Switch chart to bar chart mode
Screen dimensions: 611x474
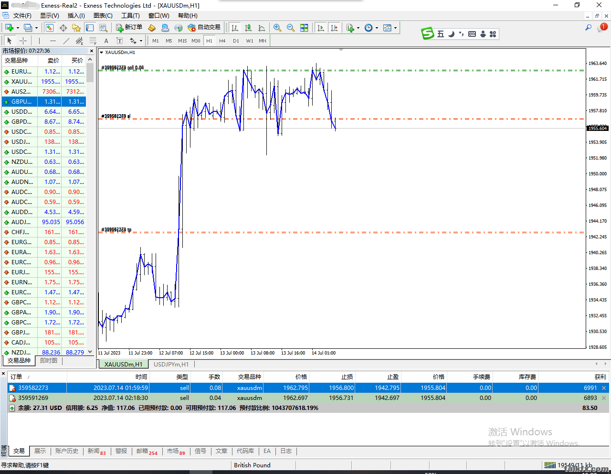pos(235,28)
